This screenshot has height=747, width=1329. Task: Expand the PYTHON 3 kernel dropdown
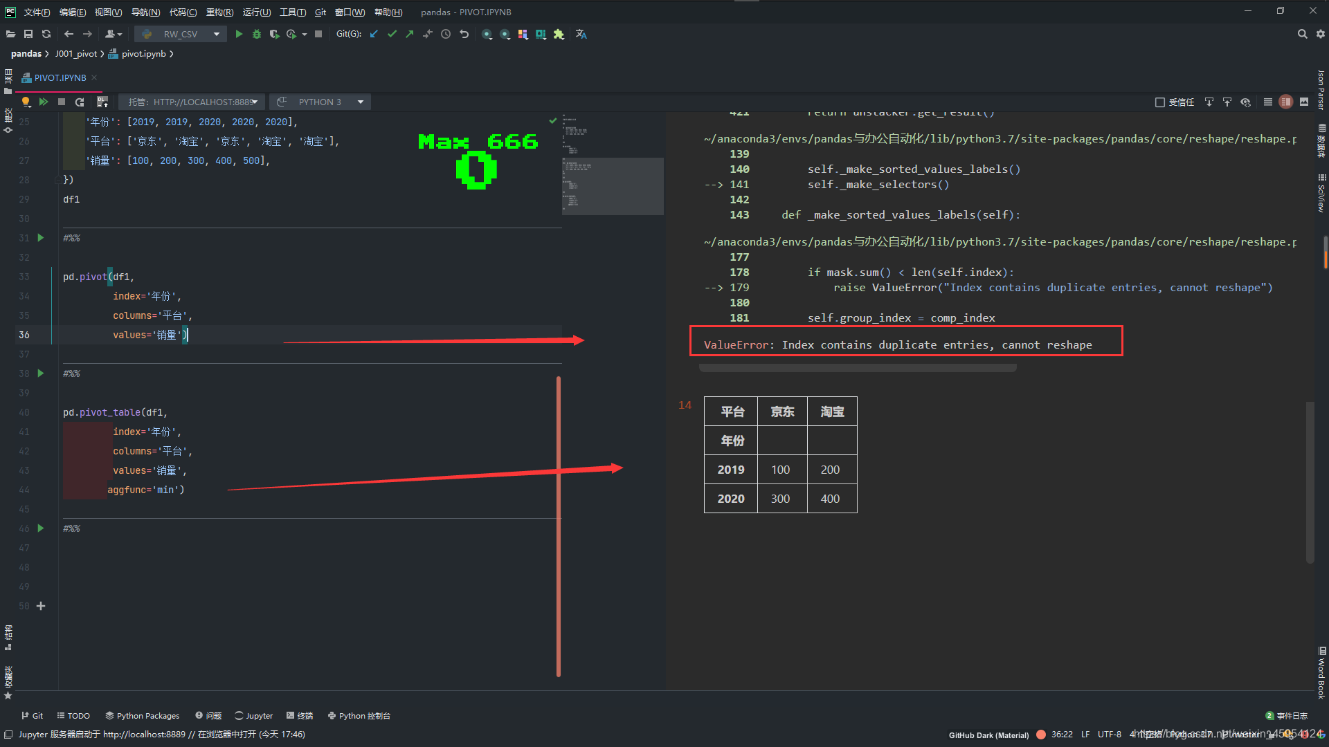364,101
